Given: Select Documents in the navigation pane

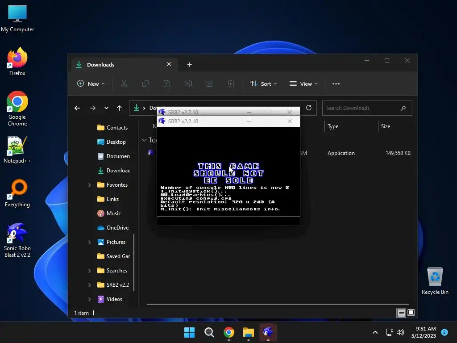Looking at the screenshot, I should pyautogui.click(x=113, y=156).
